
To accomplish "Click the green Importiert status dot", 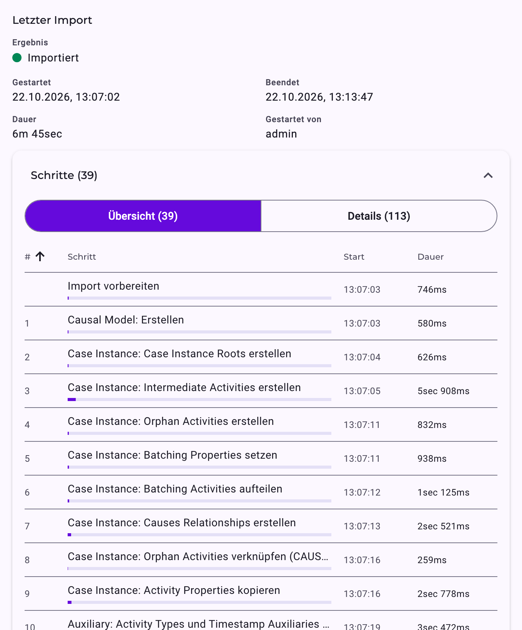I will (17, 58).
